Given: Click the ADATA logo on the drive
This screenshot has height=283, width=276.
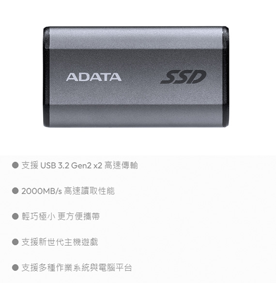Looking at the screenshot, I should point(94,77).
